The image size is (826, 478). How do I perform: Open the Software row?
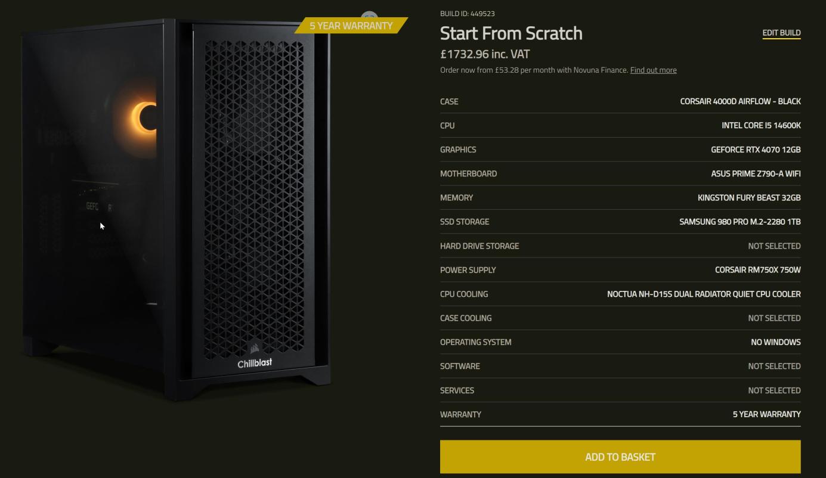point(620,367)
